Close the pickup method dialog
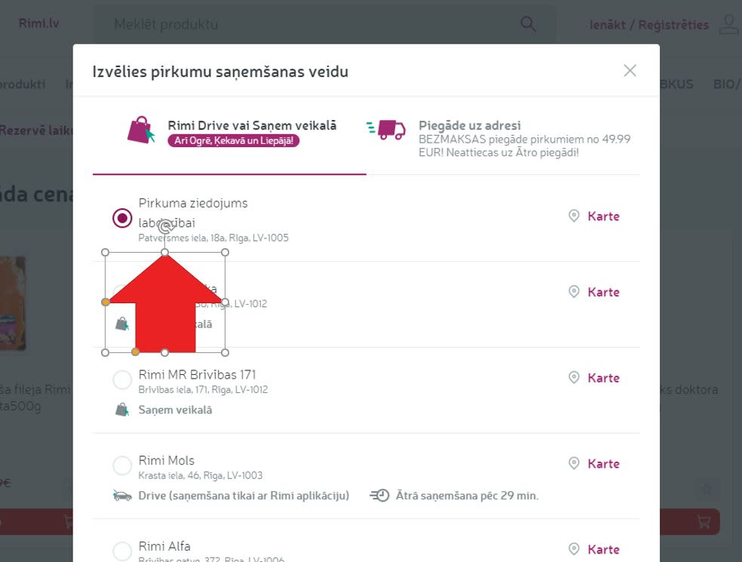The height and width of the screenshot is (562, 742). (x=630, y=71)
